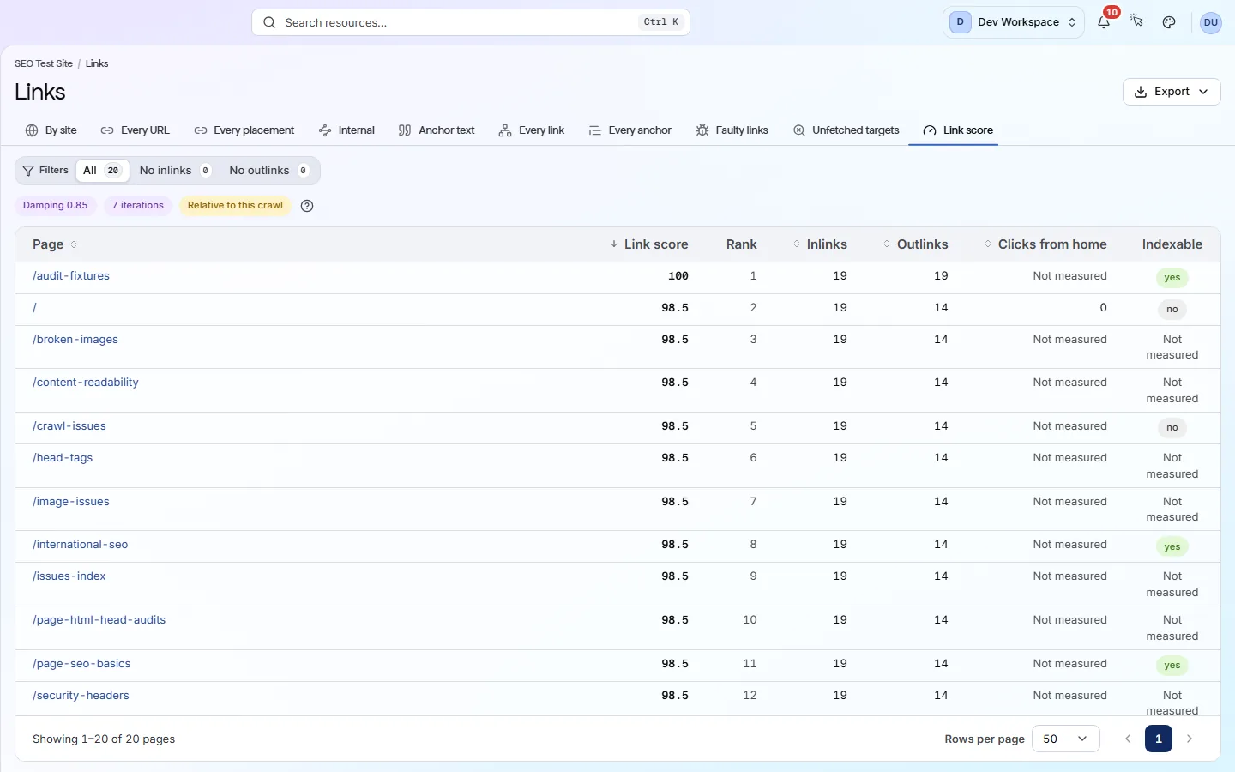This screenshot has height=772, width=1235.
Task: Select the Anchor text tab
Action: 437,130
